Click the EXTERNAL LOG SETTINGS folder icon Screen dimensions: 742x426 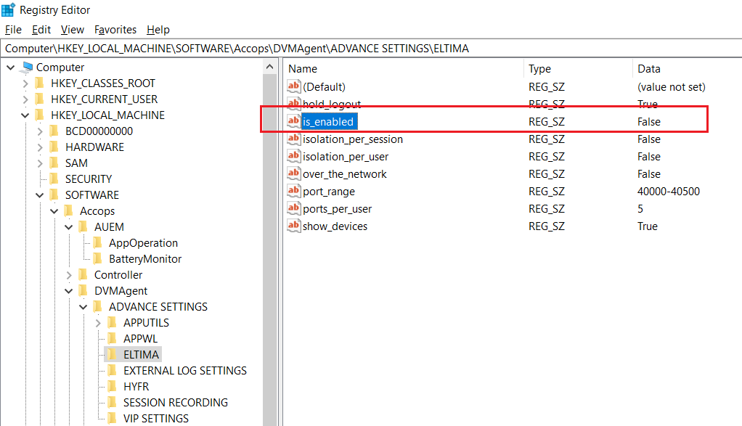(113, 371)
